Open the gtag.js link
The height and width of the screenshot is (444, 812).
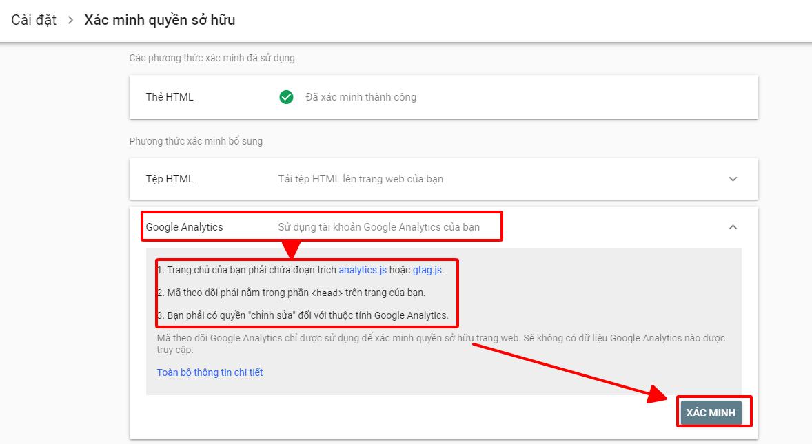427,270
